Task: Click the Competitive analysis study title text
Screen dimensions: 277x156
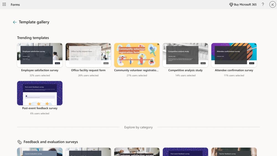Action: pos(185,70)
